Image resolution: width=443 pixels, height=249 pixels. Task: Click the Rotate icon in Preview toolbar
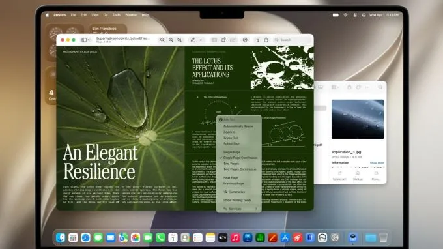point(223,40)
